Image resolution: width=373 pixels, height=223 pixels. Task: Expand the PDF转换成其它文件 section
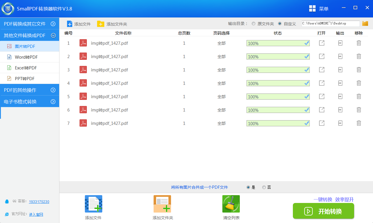[x=29, y=24]
